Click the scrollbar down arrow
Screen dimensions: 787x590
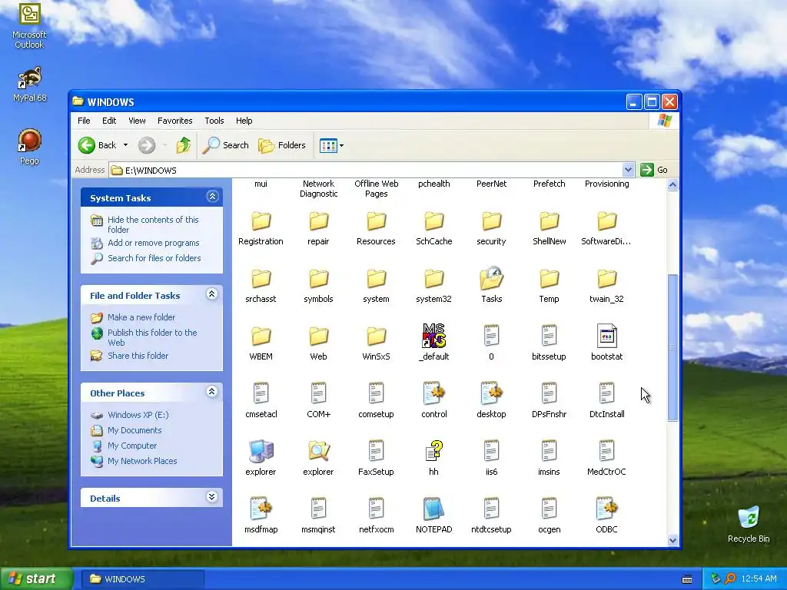click(x=672, y=540)
